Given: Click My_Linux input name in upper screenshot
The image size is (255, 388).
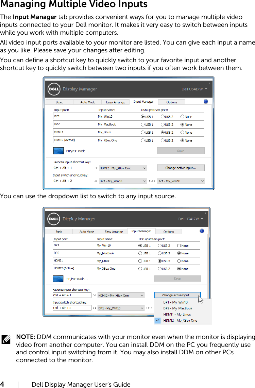Looking at the screenshot, I should [104, 132].
